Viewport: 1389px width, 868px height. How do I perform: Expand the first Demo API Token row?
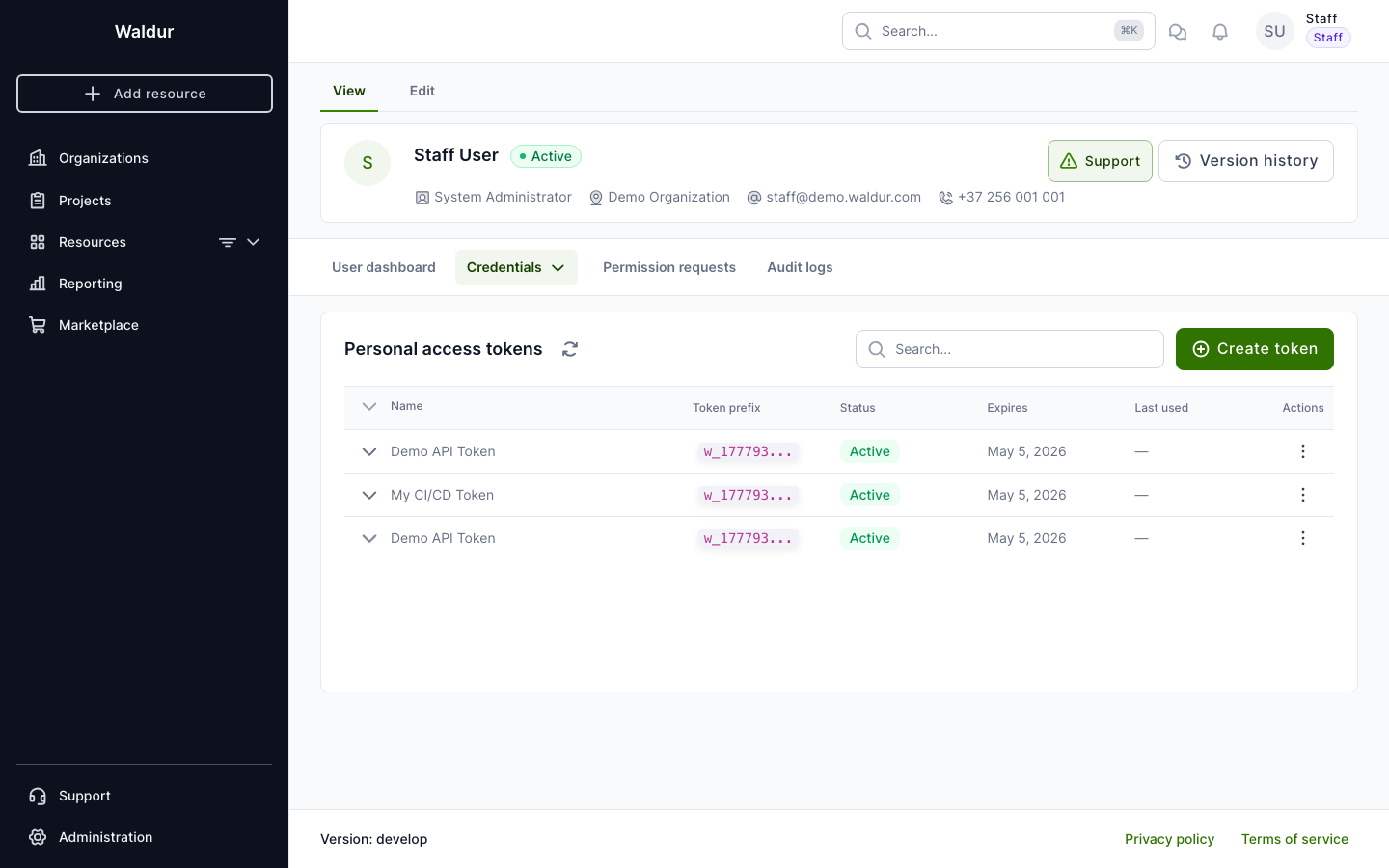click(x=369, y=451)
